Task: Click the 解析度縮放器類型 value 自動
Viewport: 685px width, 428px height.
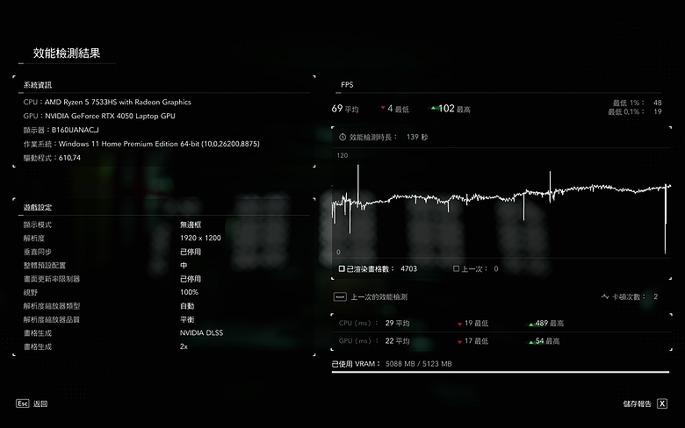Action: tap(187, 306)
